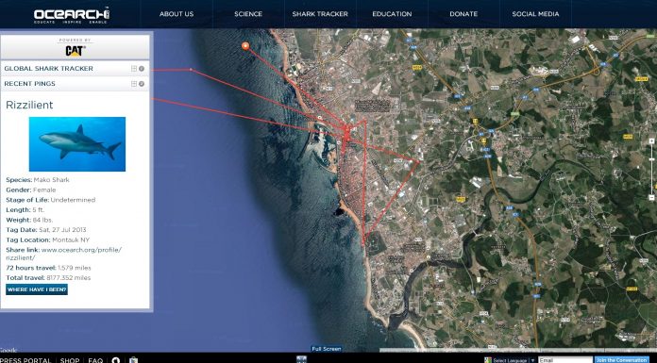Viewport: 657px width, 363px height.
Task: Click the Email input field
Action: point(565,360)
